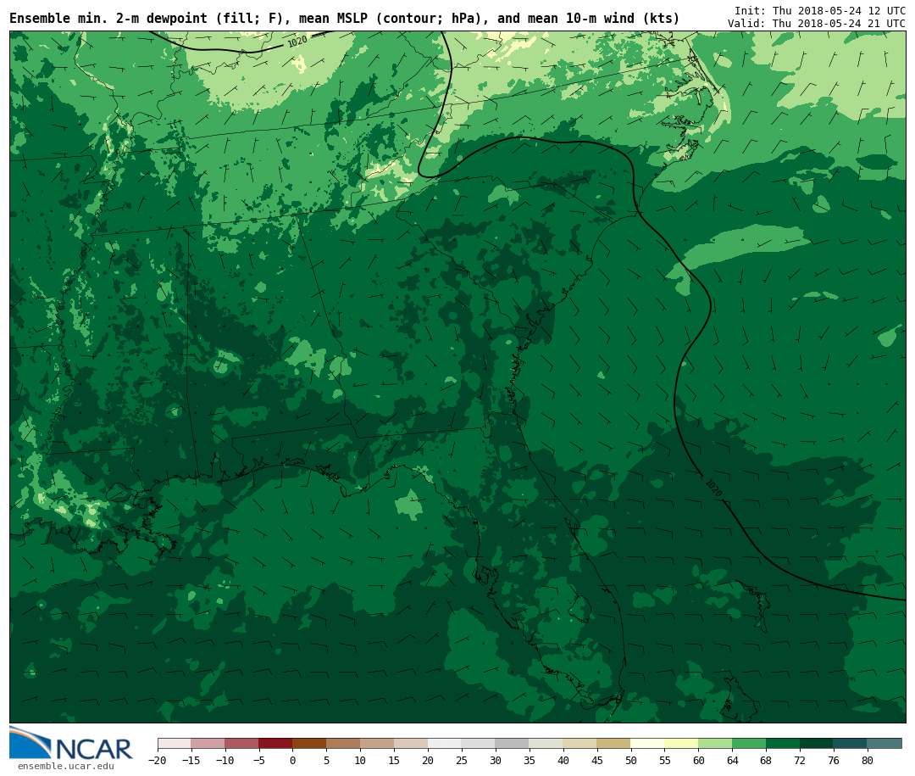Select the pale yellow swatch between 55 and 60
The height and width of the screenshot is (776, 915).
681,744
